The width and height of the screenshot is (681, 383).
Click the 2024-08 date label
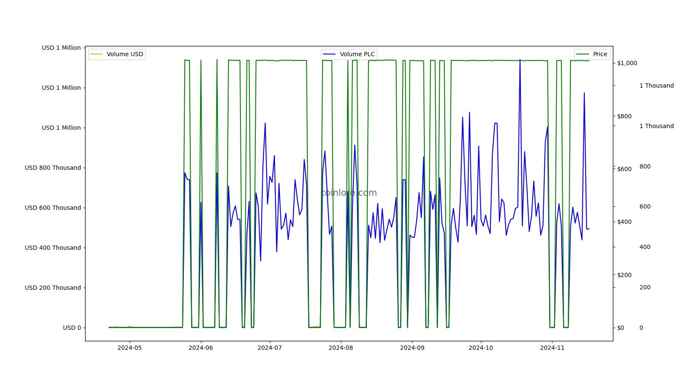tap(340, 348)
